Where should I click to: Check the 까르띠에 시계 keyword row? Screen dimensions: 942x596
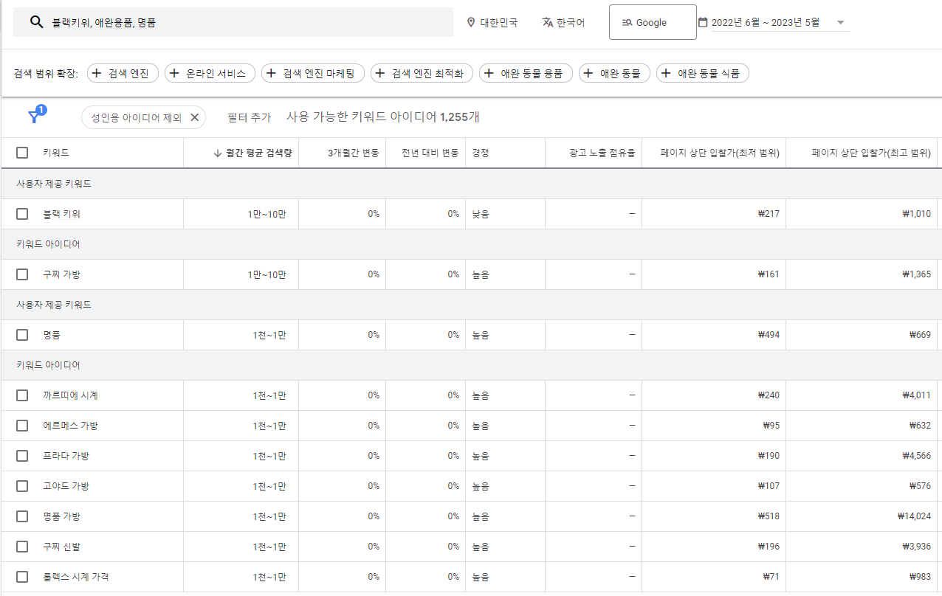pos(22,395)
